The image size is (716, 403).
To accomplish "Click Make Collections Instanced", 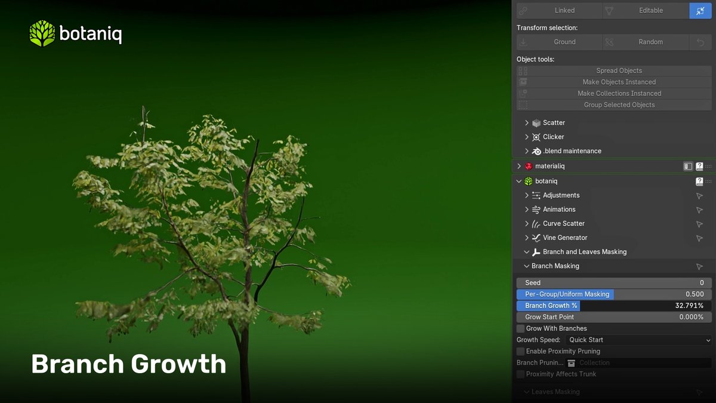I will pos(614,93).
